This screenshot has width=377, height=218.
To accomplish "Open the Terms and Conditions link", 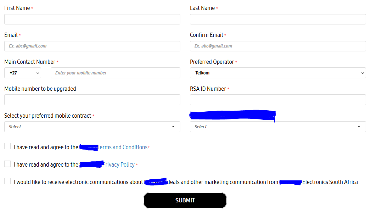I will (x=123, y=147).
